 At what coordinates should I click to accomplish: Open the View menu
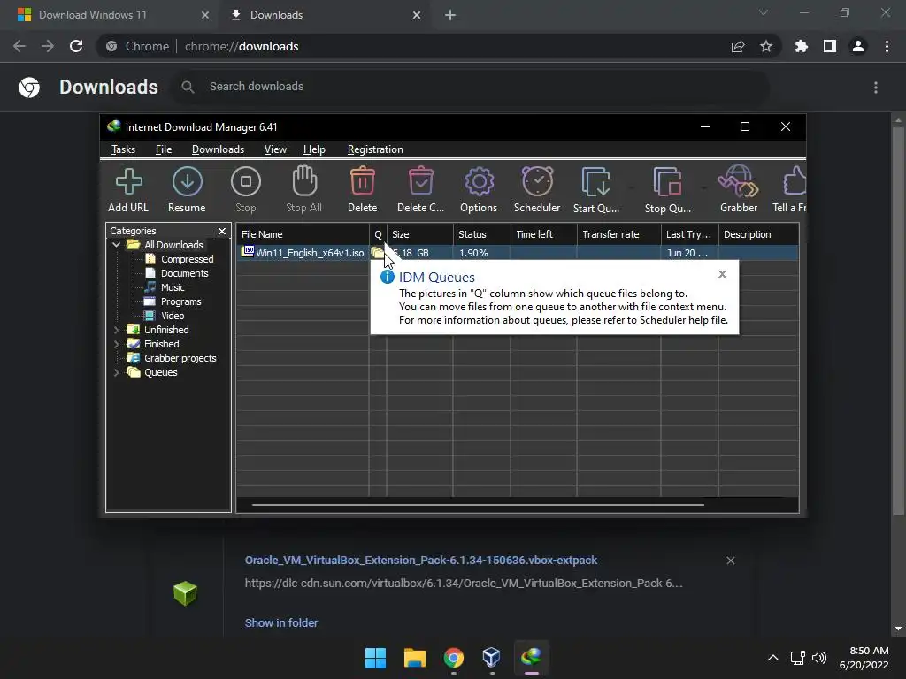click(x=275, y=149)
